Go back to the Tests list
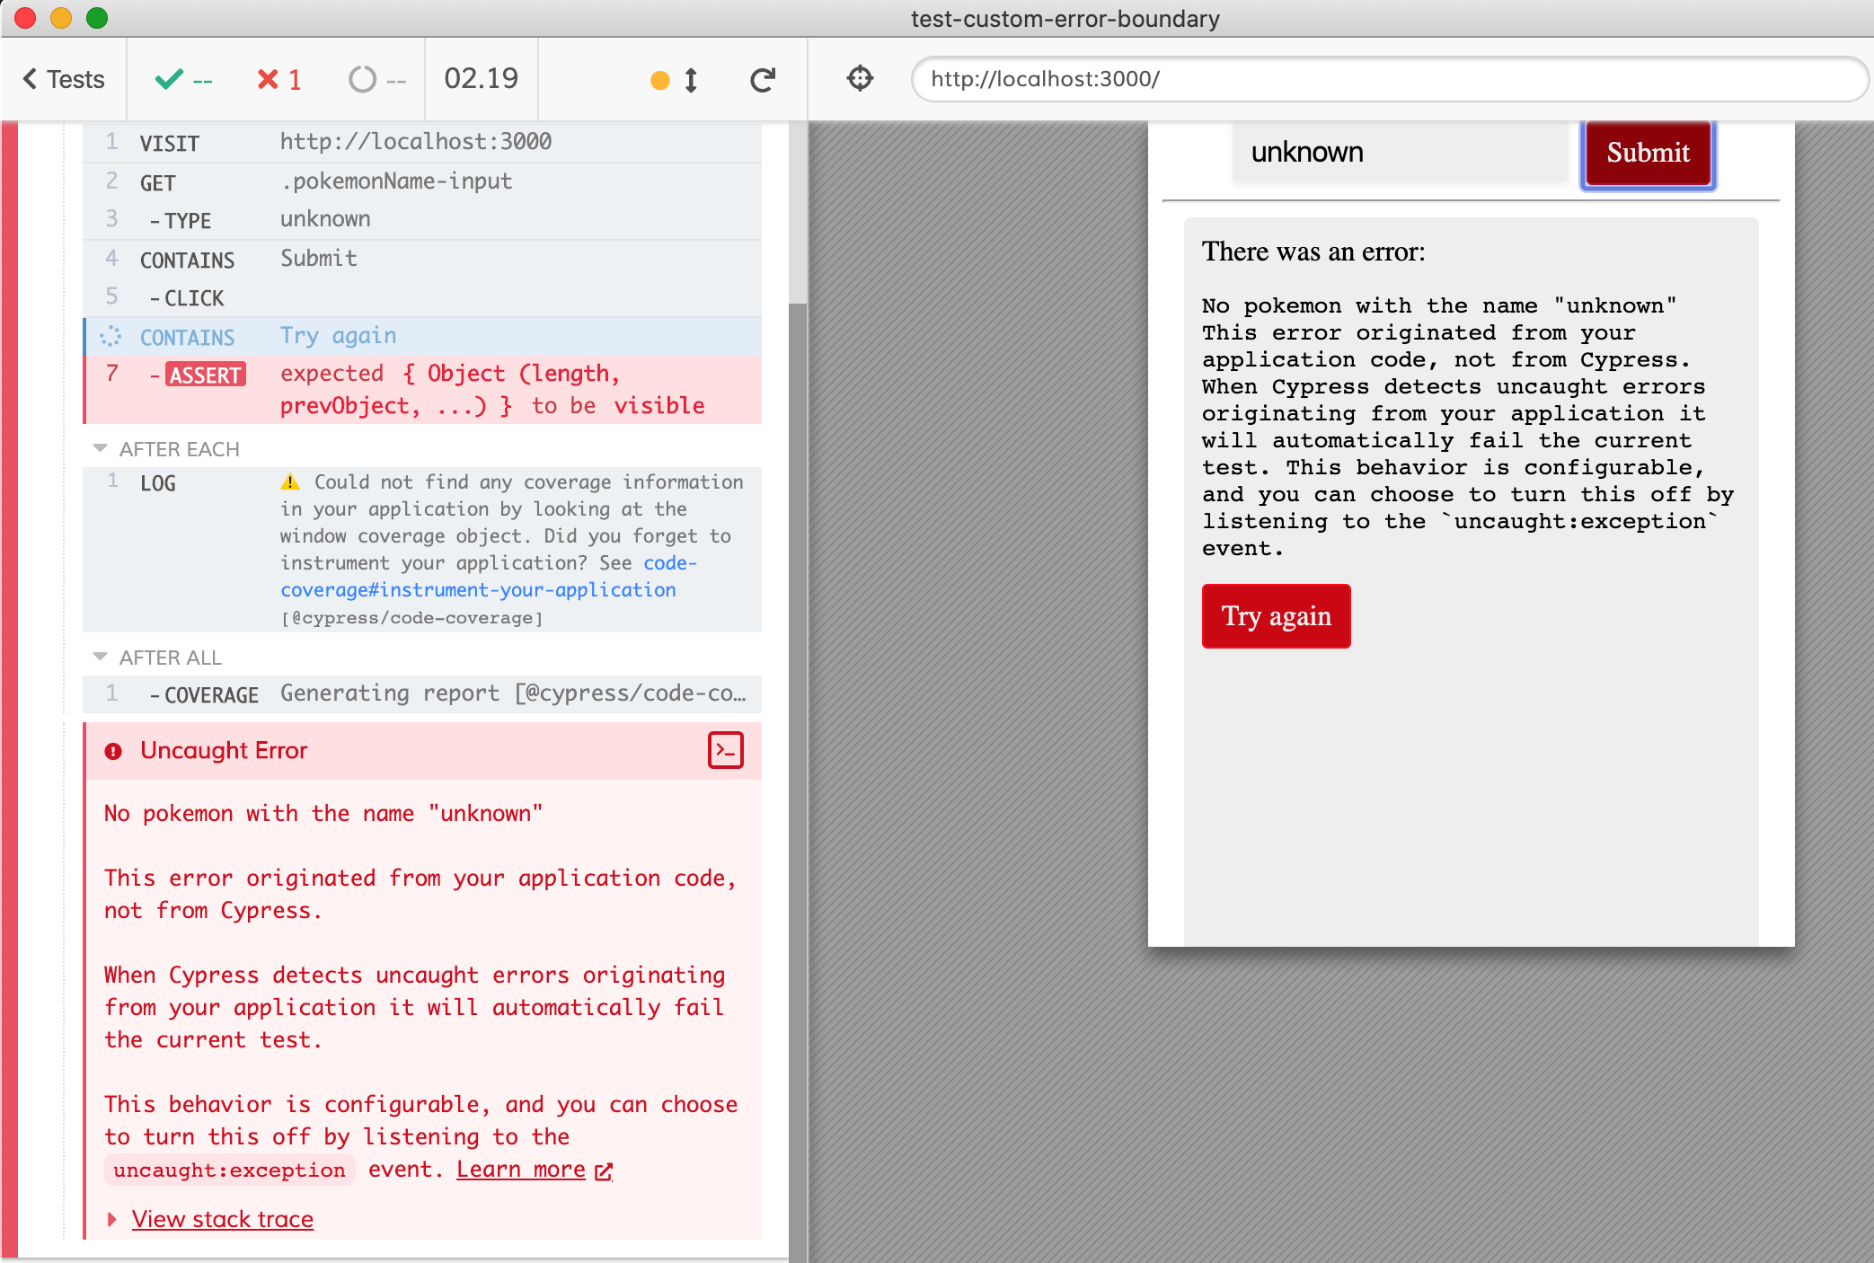The width and height of the screenshot is (1874, 1263). click(x=63, y=79)
